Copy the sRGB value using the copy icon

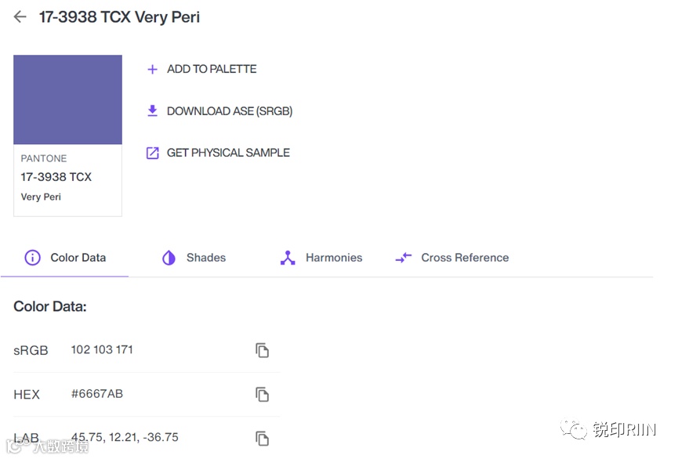click(263, 350)
